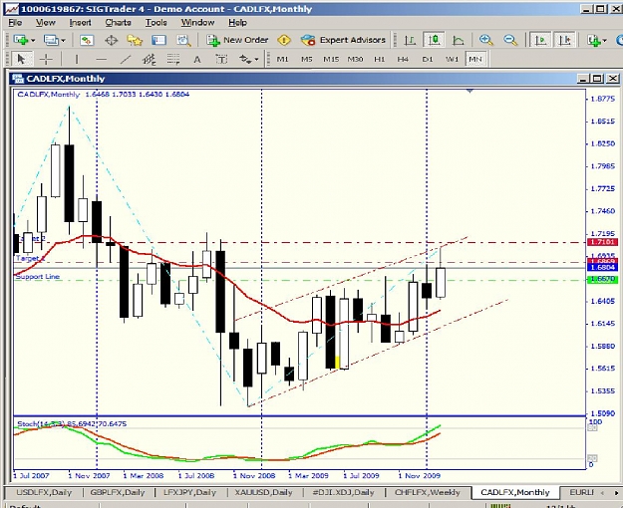The image size is (623, 508).
Task: Open the File menu
Action: (15, 23)
